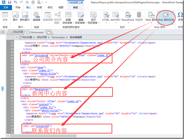
Task: Open the 表格 dropdown arrow below icon
Action: 5,23
